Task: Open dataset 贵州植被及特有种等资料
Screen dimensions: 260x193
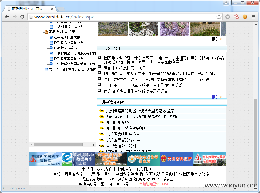Action: [127, 128]
